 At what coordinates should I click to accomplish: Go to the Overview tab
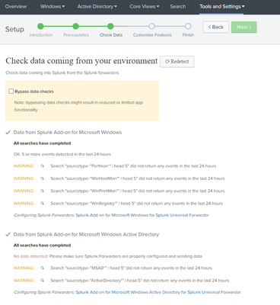16,7
